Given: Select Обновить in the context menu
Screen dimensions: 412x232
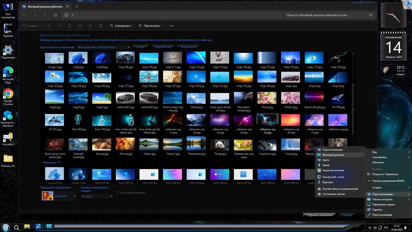Looking at the screenshot, I should coord(388,162).
